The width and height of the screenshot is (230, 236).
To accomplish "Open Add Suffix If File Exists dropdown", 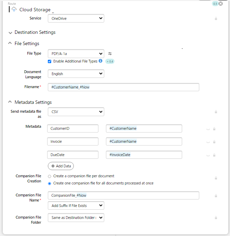I will point(76,206).
